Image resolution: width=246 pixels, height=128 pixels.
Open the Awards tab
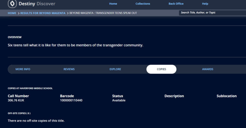pyautogui.click(x=208, y=69)
